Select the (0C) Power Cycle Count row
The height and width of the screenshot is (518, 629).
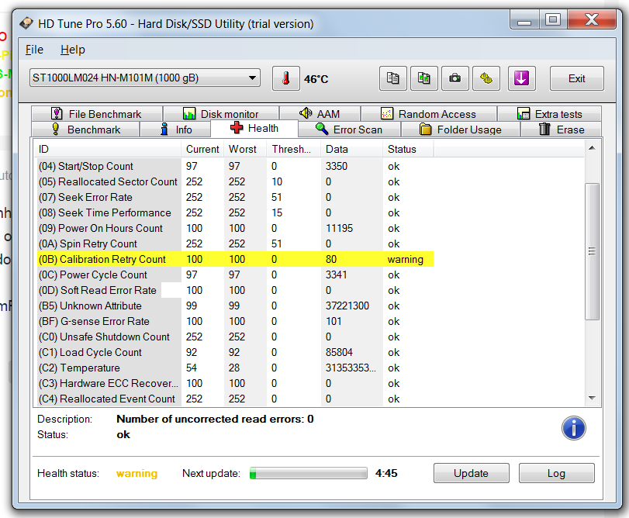tap(234, 275)
